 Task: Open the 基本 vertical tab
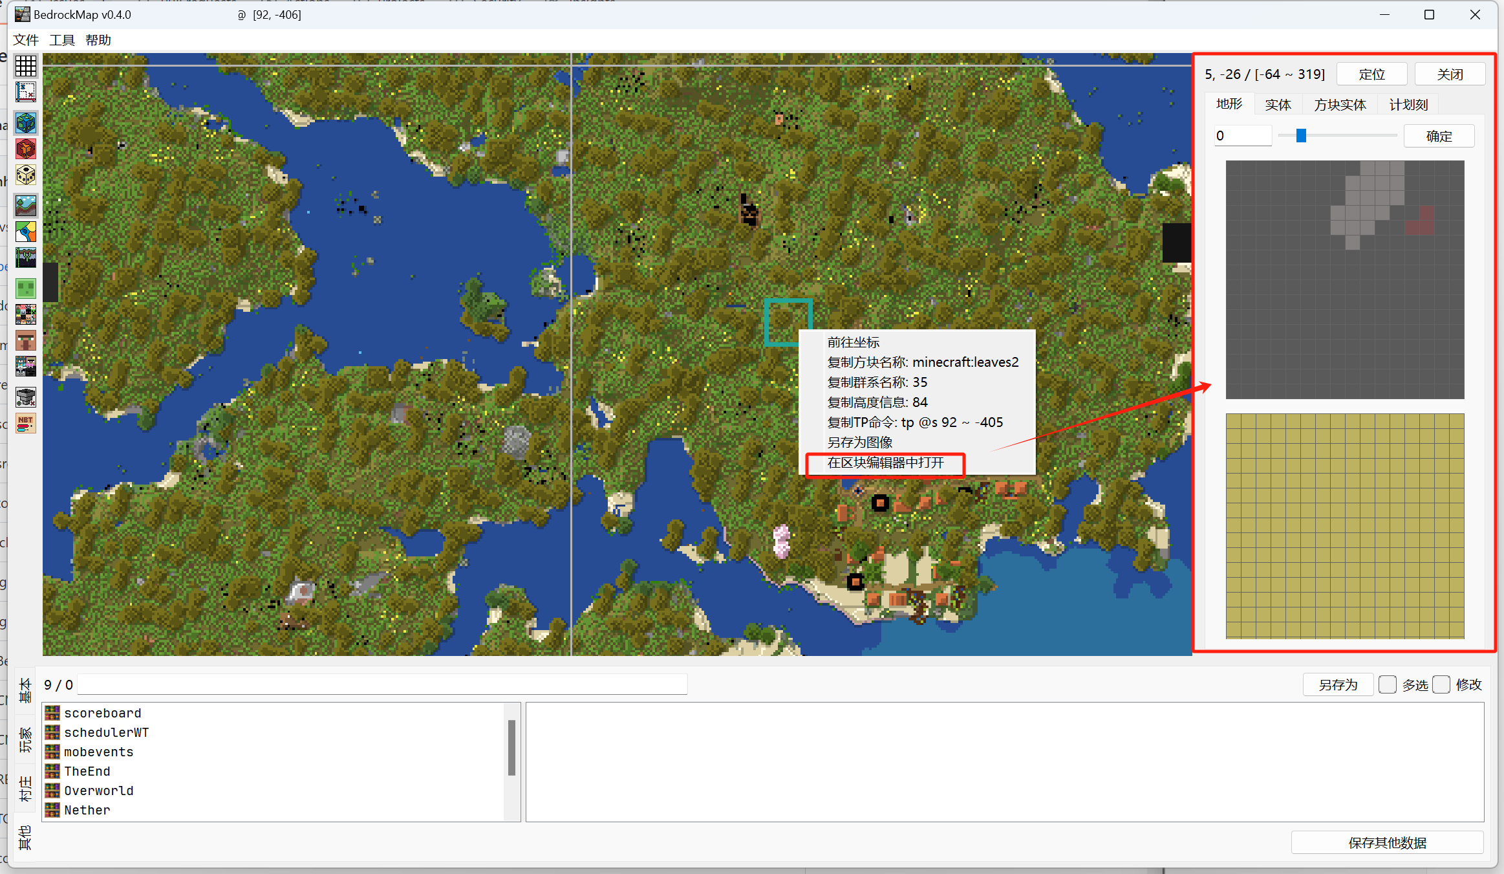point(25,690)
